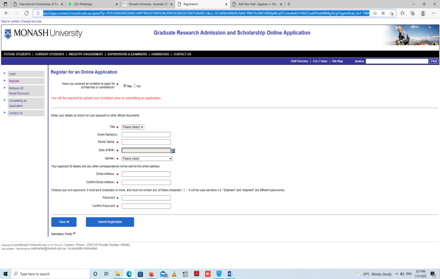
Task: Open the browser Settings and more menu
Action: [x=433, y=13]
